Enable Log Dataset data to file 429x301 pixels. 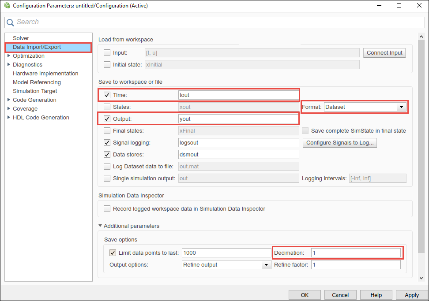coord(106,166)
